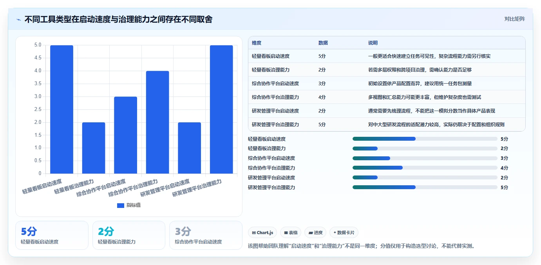Click the 数据卡片 tag chip
Viewport: 541px width, 265px height.
[344, 233]
